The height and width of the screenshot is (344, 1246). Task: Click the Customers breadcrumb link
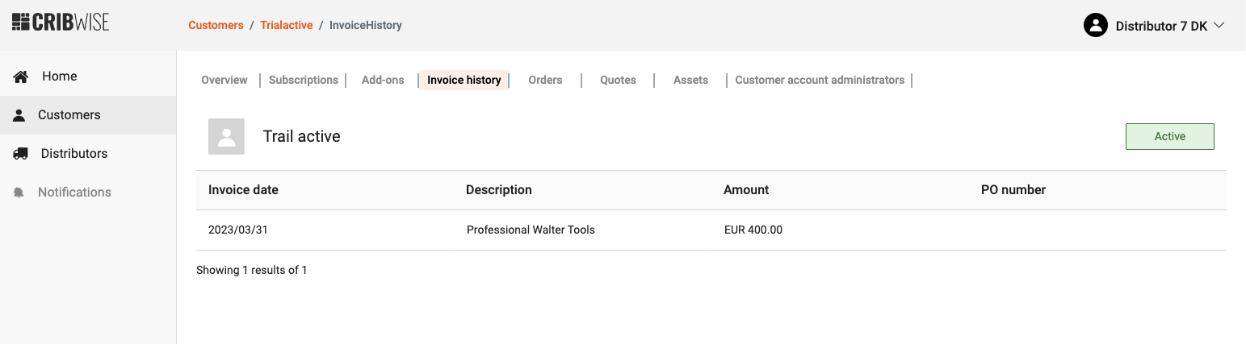[x=216, y=25]
